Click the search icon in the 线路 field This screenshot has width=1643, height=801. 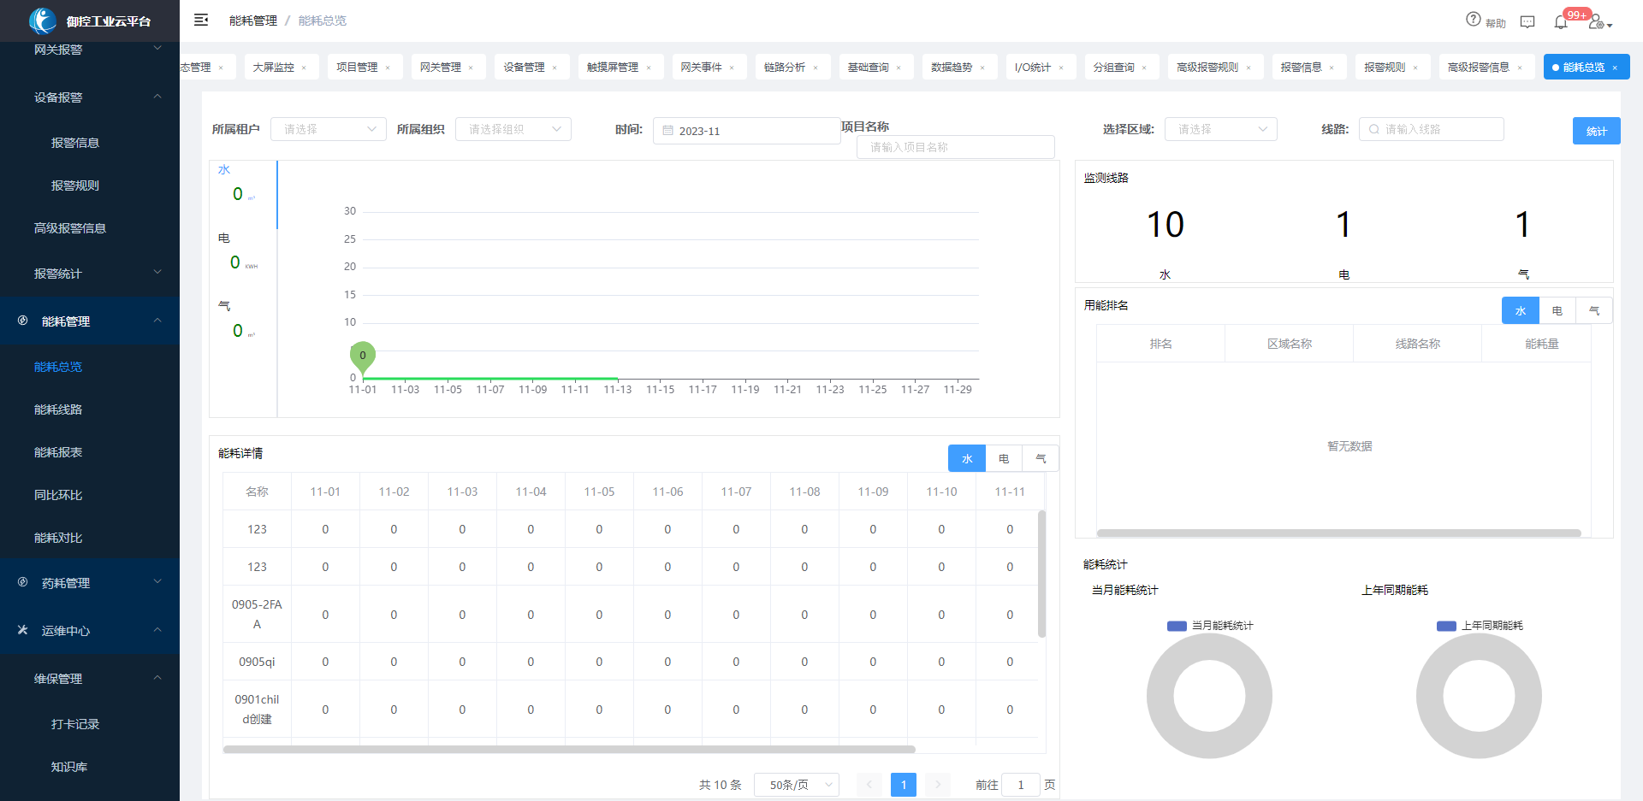point(1374,129)
